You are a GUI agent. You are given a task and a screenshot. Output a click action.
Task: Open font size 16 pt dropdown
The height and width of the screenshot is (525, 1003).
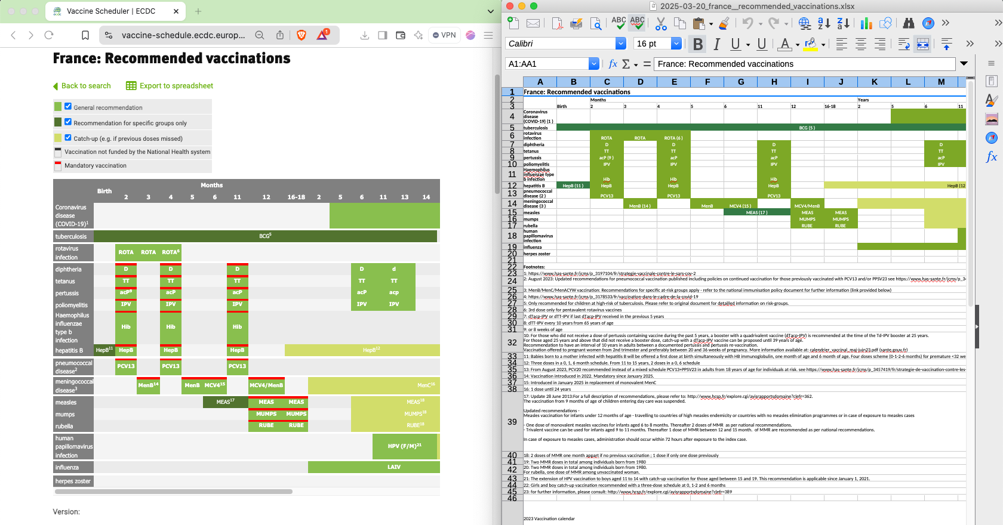[676, 44]
